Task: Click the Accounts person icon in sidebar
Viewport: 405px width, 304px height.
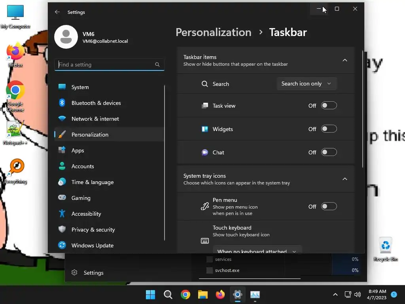Action: (x=62, y=166)
